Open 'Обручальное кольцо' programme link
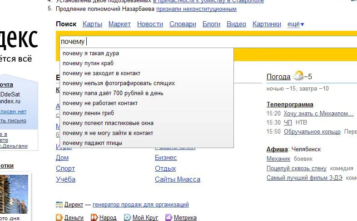357x221 pixels. coord(312,132)
